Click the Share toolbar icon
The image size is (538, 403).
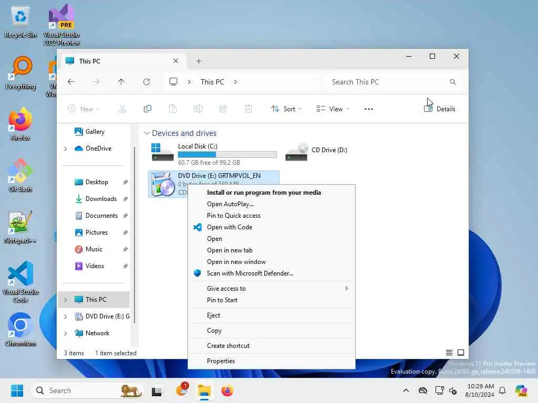[223, 109]
